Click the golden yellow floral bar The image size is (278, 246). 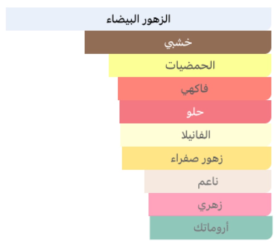pyautogui.click(x=197, y=158)
